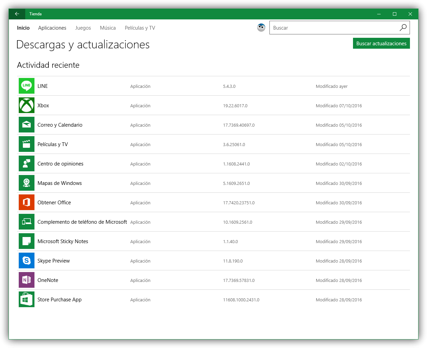Select the Música tab
Image resolution: width=427 pixels, height=348 pixels.
pyautogui.click(x=108, y=28)
